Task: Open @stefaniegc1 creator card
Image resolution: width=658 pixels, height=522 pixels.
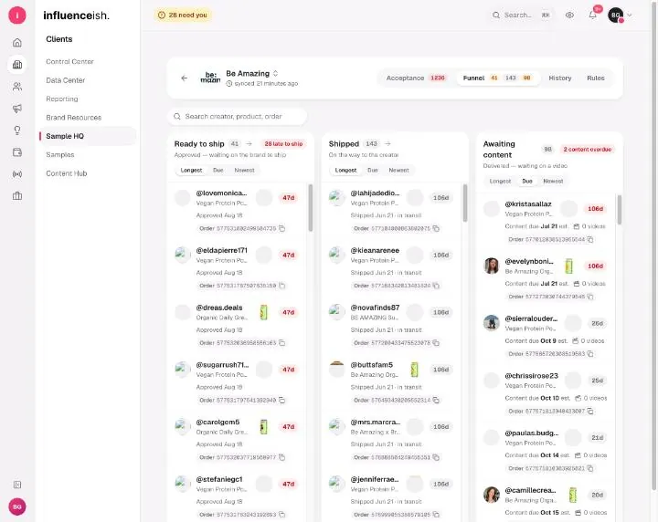Action: (x=237, y=496)
